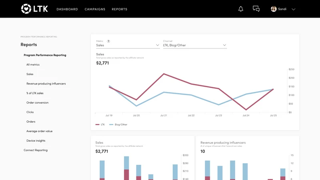The height and width of the screenshot is (180, 320).
Task: Click the Jul 19 axis label
Action: [x=109, y=116]
